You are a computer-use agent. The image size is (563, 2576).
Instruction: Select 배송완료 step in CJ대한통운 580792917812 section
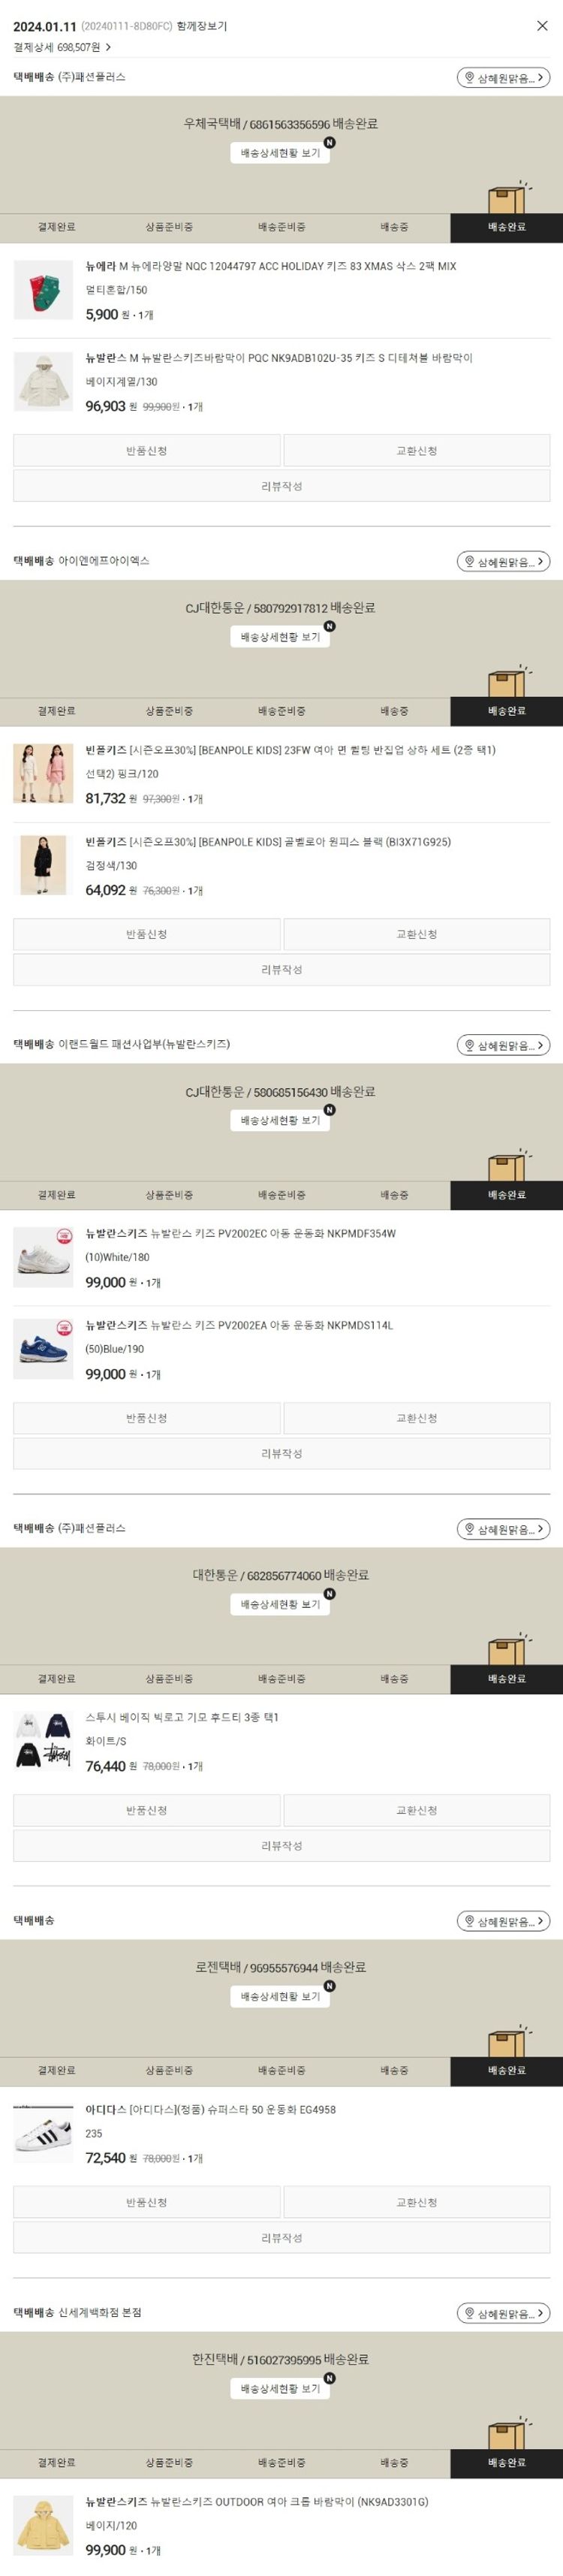coord(506,711)
